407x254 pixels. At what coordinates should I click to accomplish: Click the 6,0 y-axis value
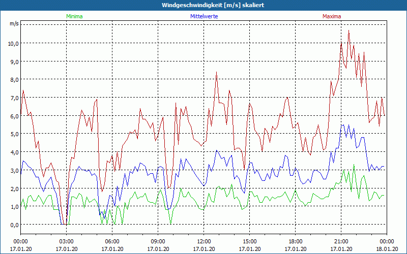click(x=14, y=116)
